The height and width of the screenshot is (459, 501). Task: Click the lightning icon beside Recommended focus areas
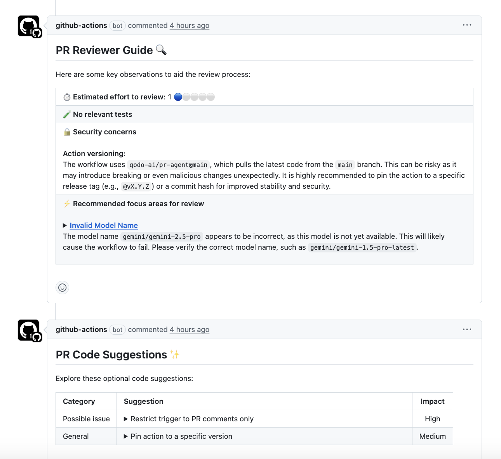tap(67, 204)
